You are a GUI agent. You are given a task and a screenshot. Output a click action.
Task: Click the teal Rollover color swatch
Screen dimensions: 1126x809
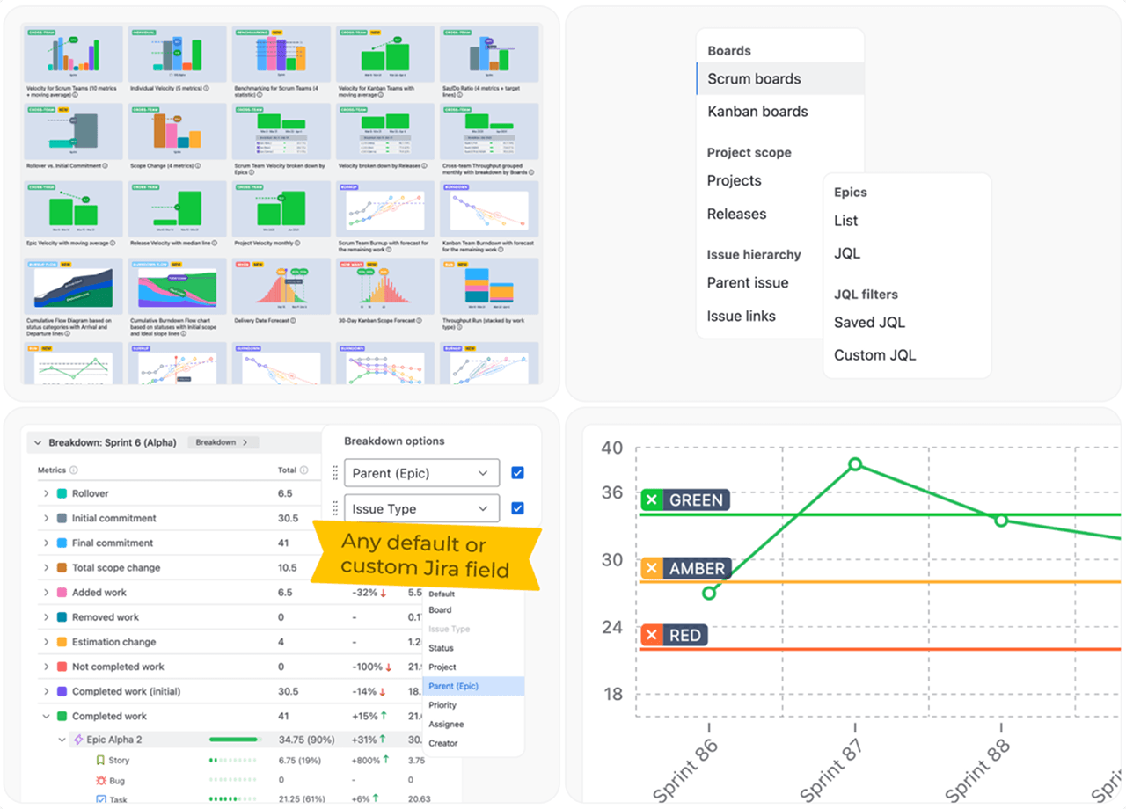(62, 494)
